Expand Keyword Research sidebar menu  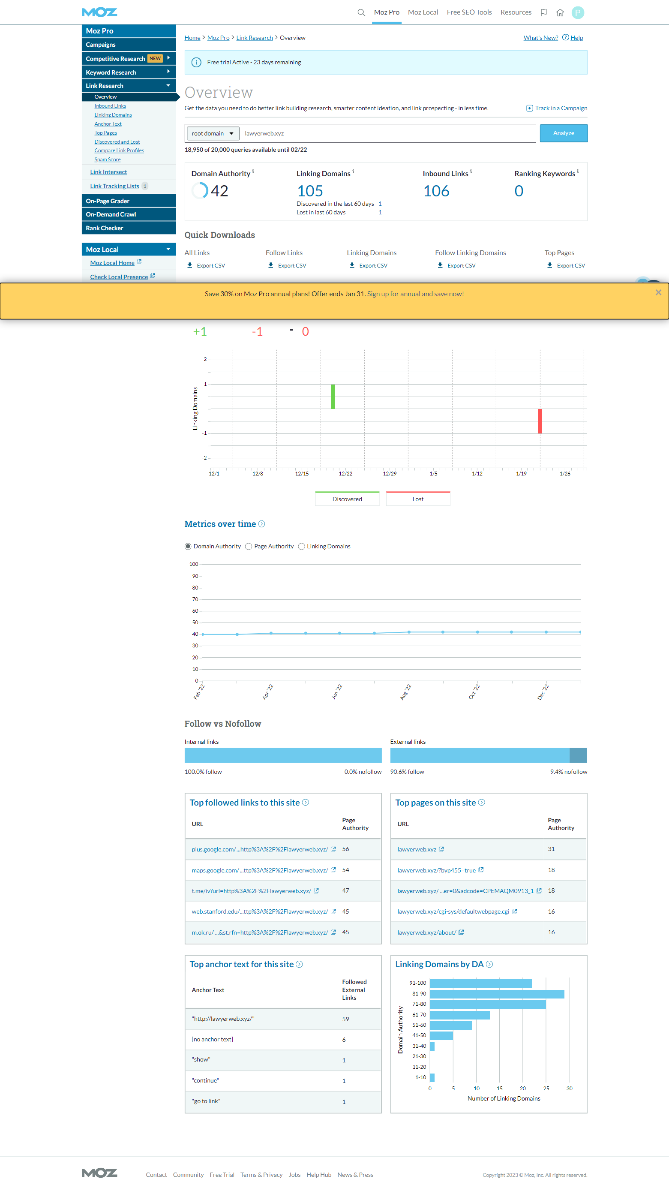point(129,72)
